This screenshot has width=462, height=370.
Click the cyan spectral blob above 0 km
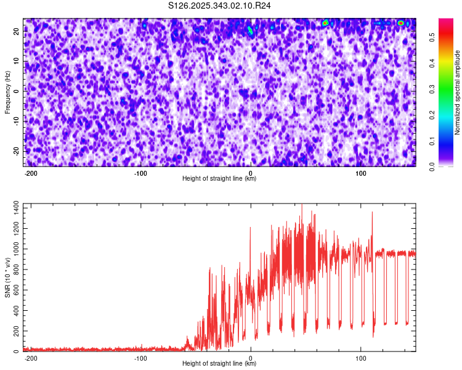point(250,30)
